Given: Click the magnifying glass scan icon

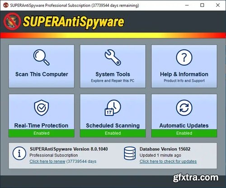Looking at the screenshot, I should point(41,58).
